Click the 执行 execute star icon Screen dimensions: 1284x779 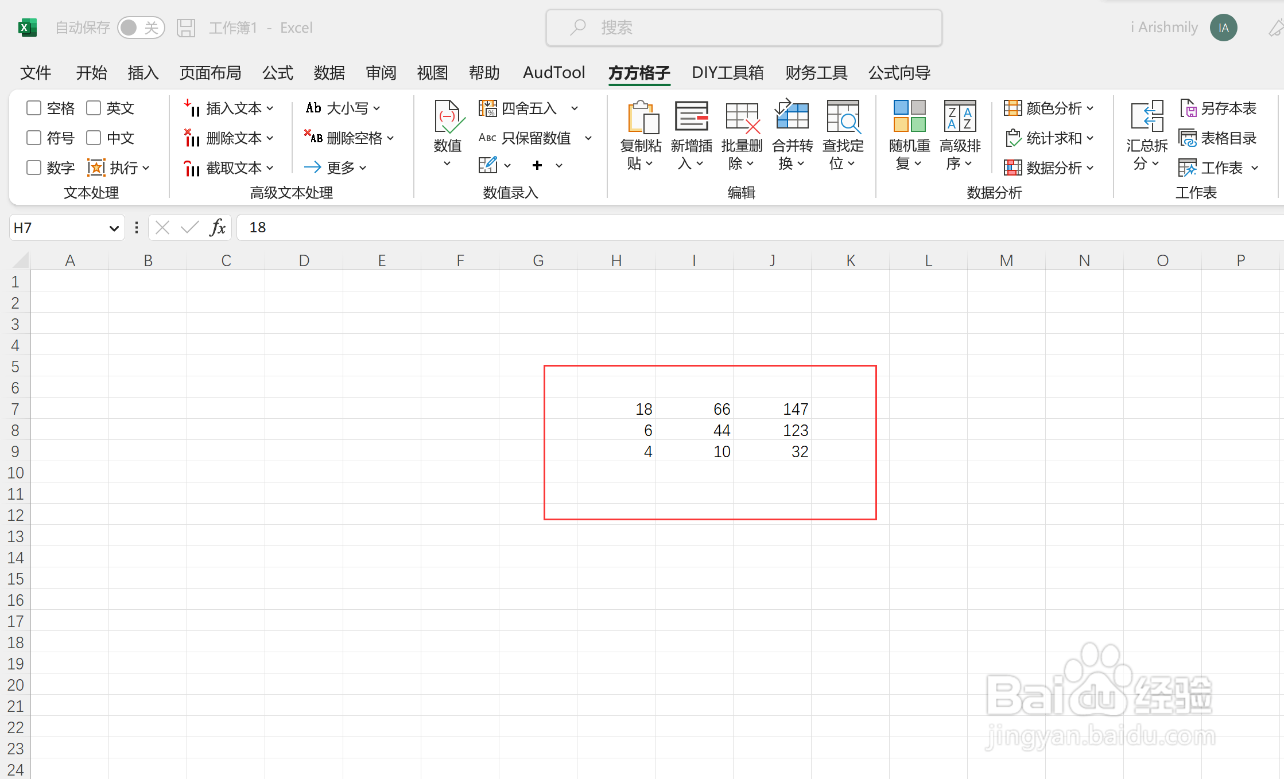click(96, 168)
